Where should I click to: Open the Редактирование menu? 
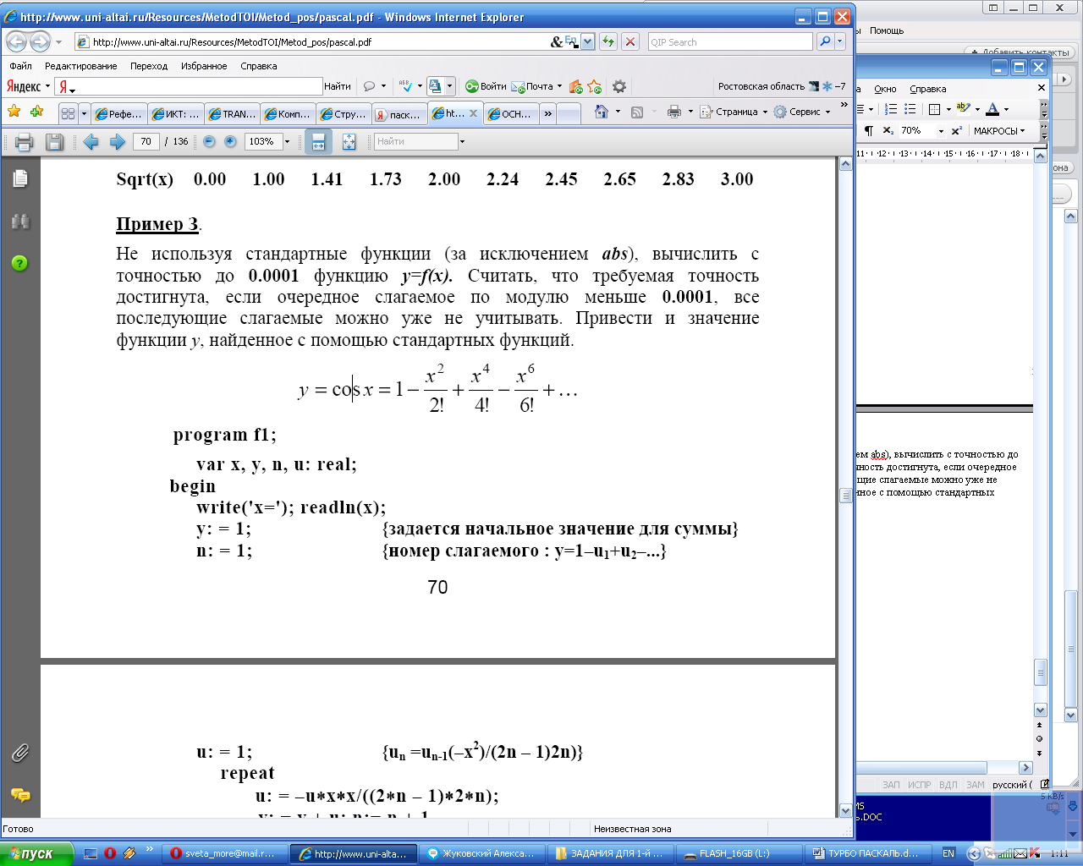(x=81, y=66)
